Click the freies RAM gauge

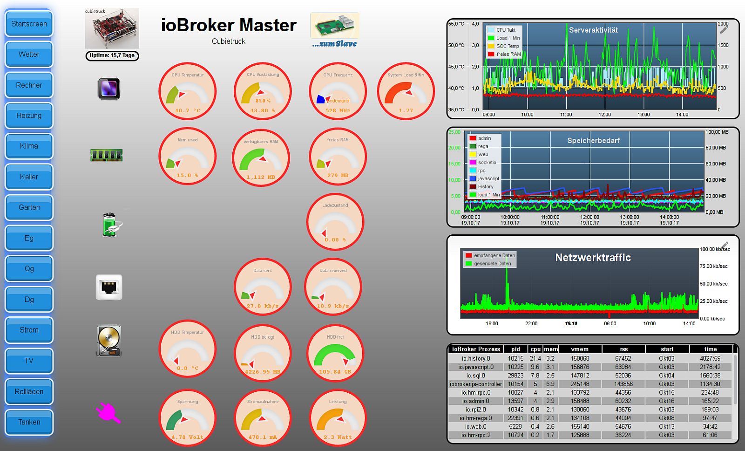[x=338, y=156]
